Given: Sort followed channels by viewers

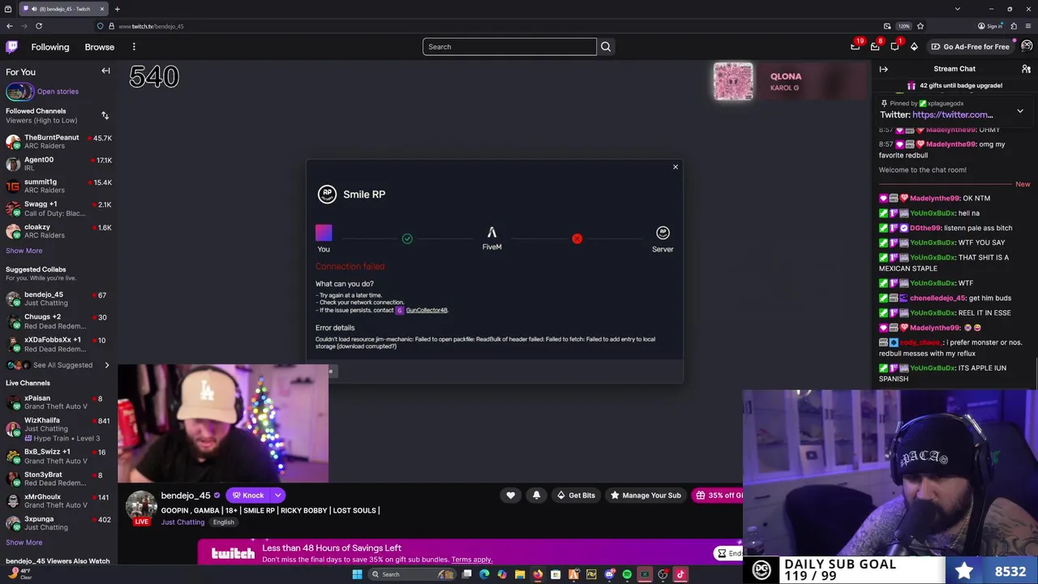Looking at the screenshot, I should point(105,115).
